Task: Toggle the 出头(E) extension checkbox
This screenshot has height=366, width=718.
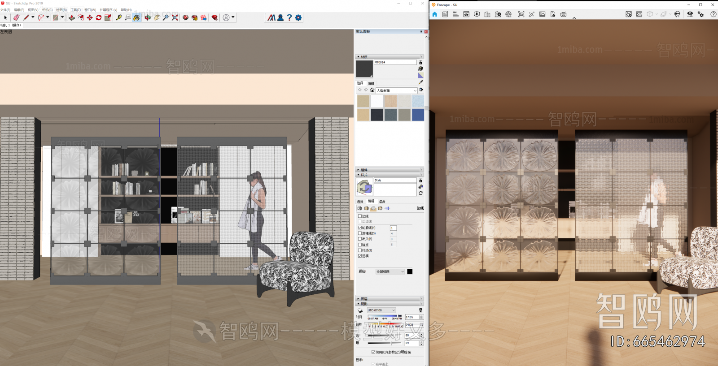Action: coord(360,239)
